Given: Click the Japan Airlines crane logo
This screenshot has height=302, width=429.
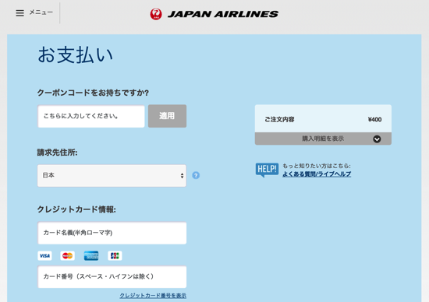Looking at the screenshot, I should coord(156,14).
